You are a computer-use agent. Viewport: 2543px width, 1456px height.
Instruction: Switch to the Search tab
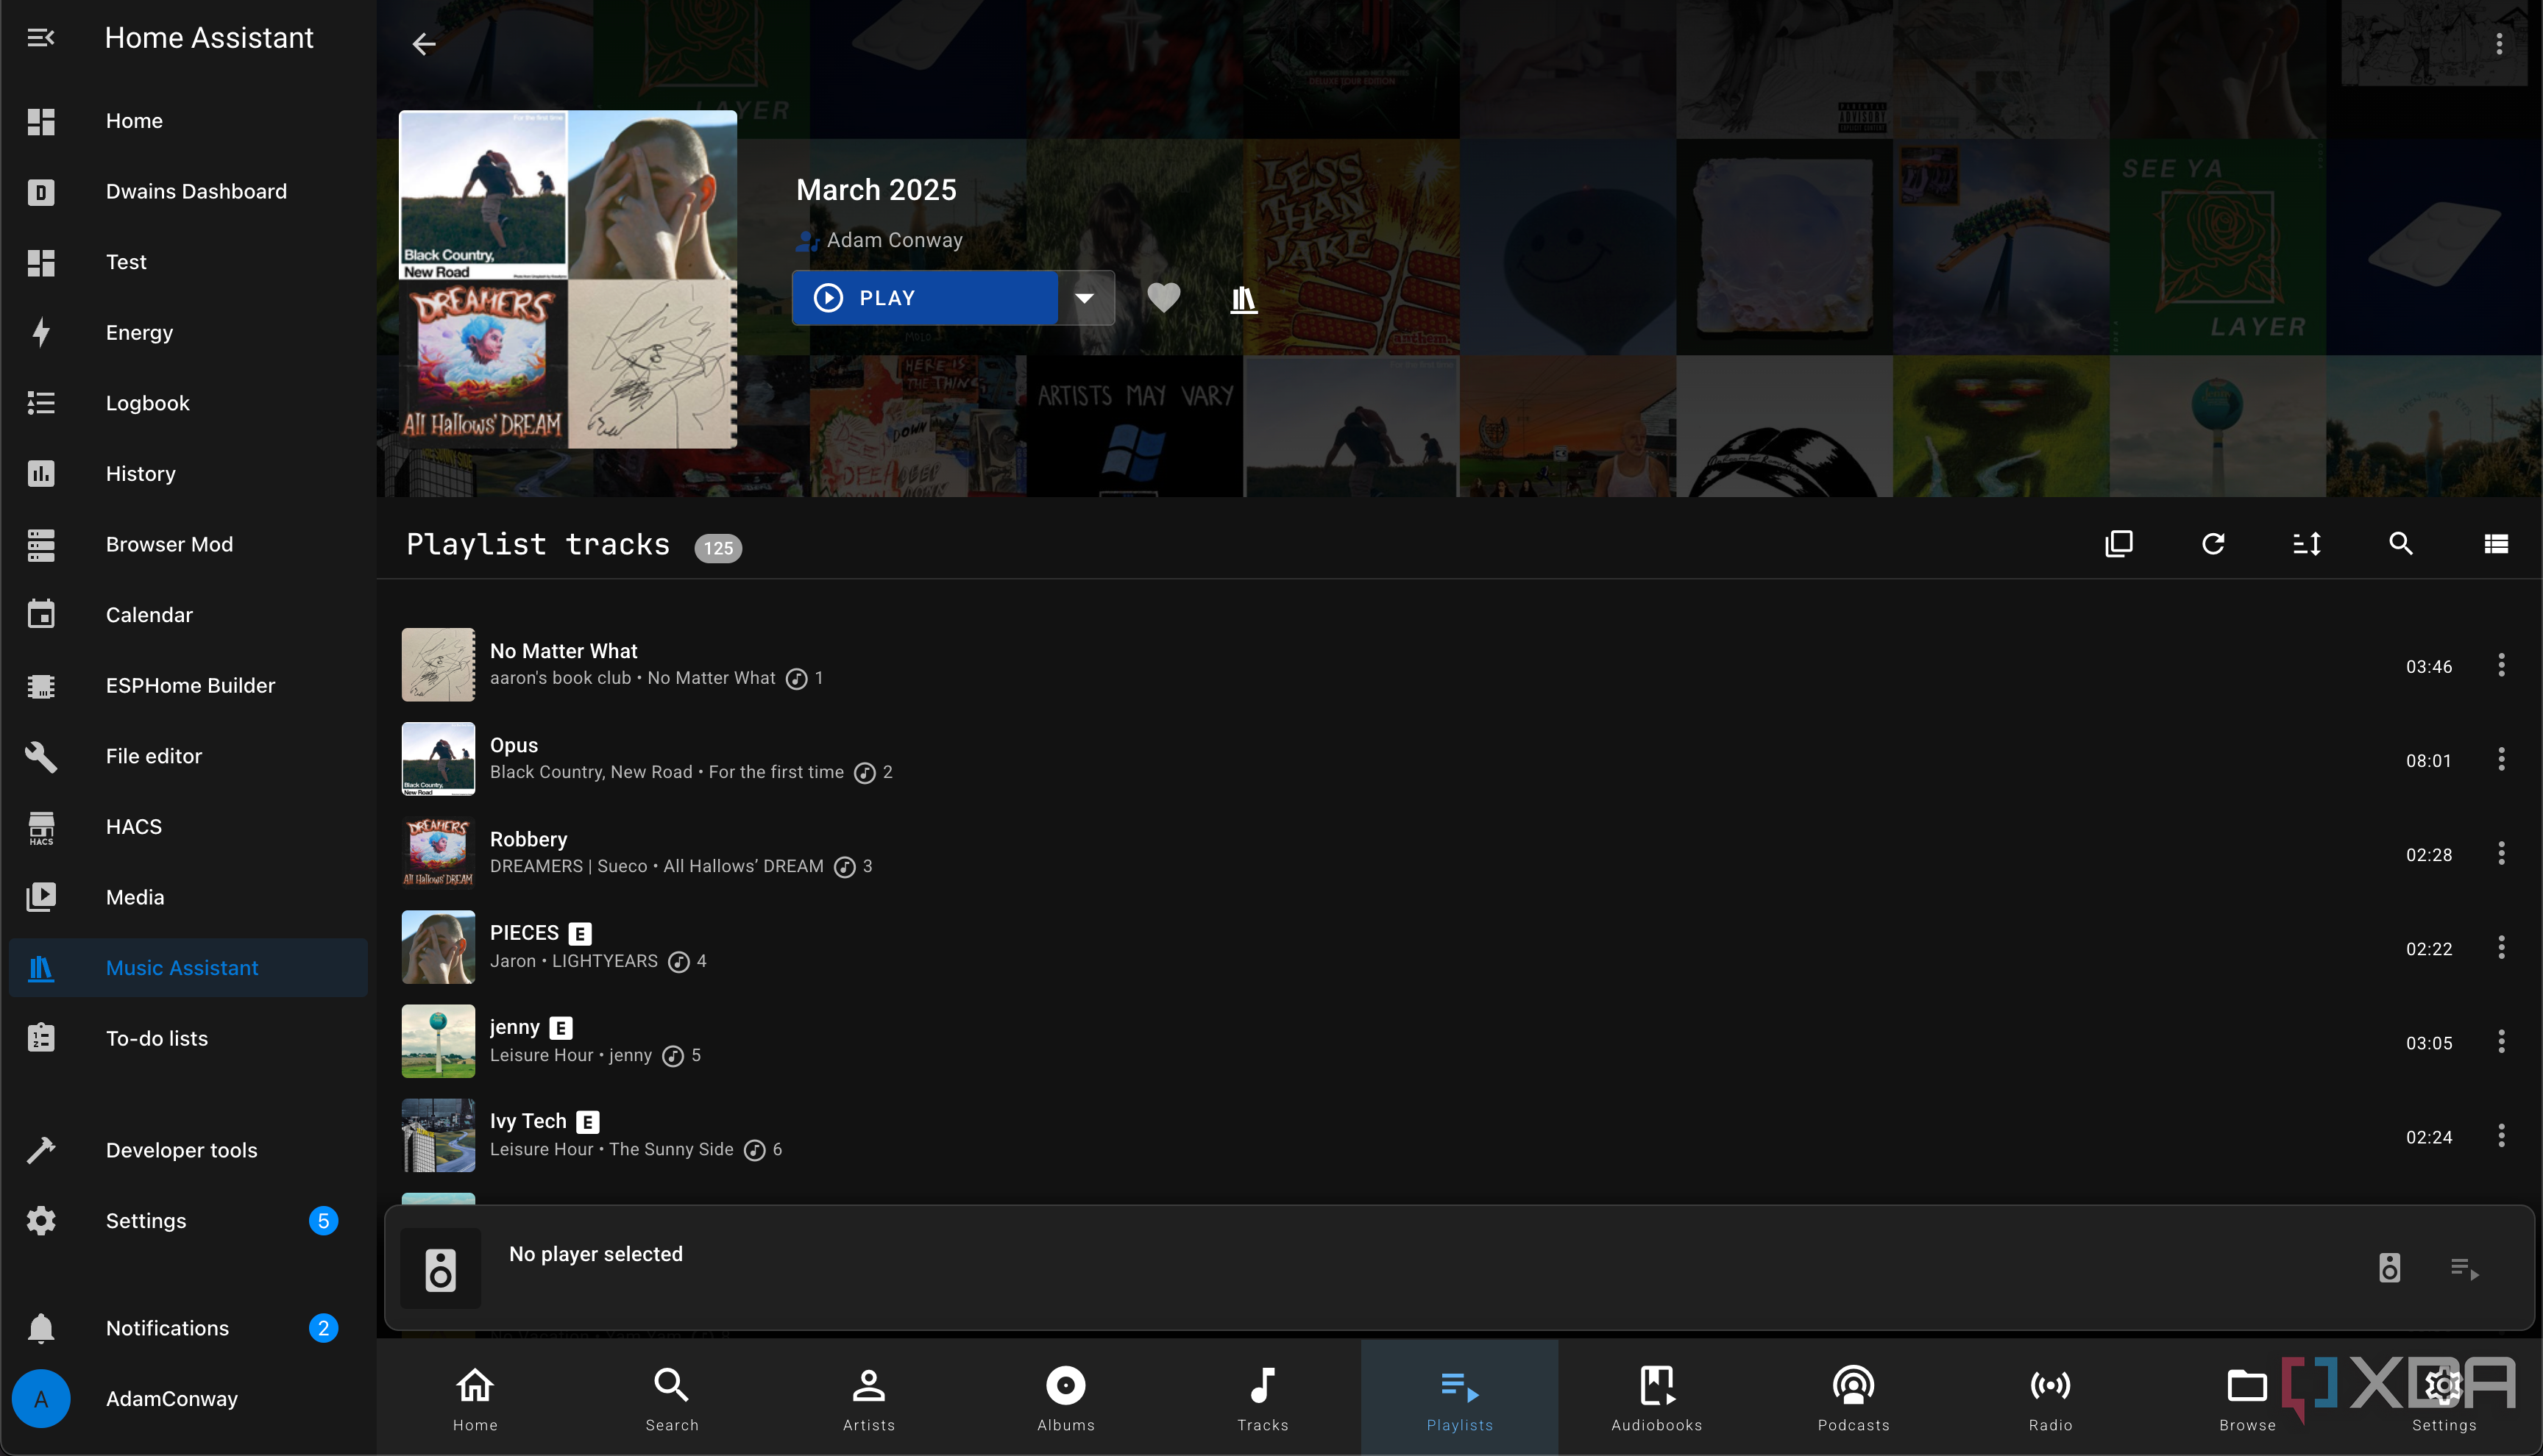[x=671, y=1398]
